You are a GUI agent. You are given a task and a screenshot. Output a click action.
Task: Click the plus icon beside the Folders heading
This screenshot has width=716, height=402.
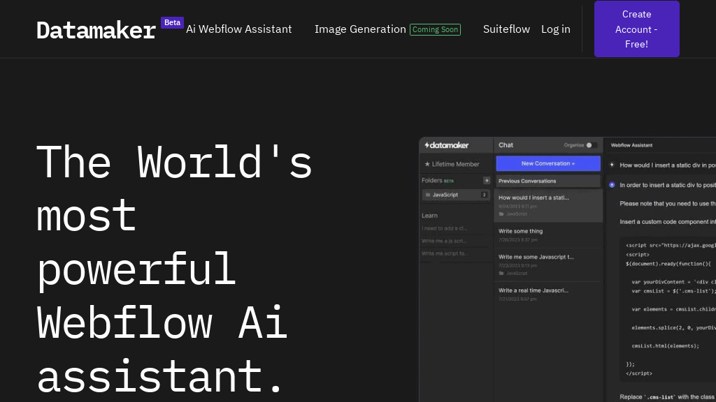487,180
